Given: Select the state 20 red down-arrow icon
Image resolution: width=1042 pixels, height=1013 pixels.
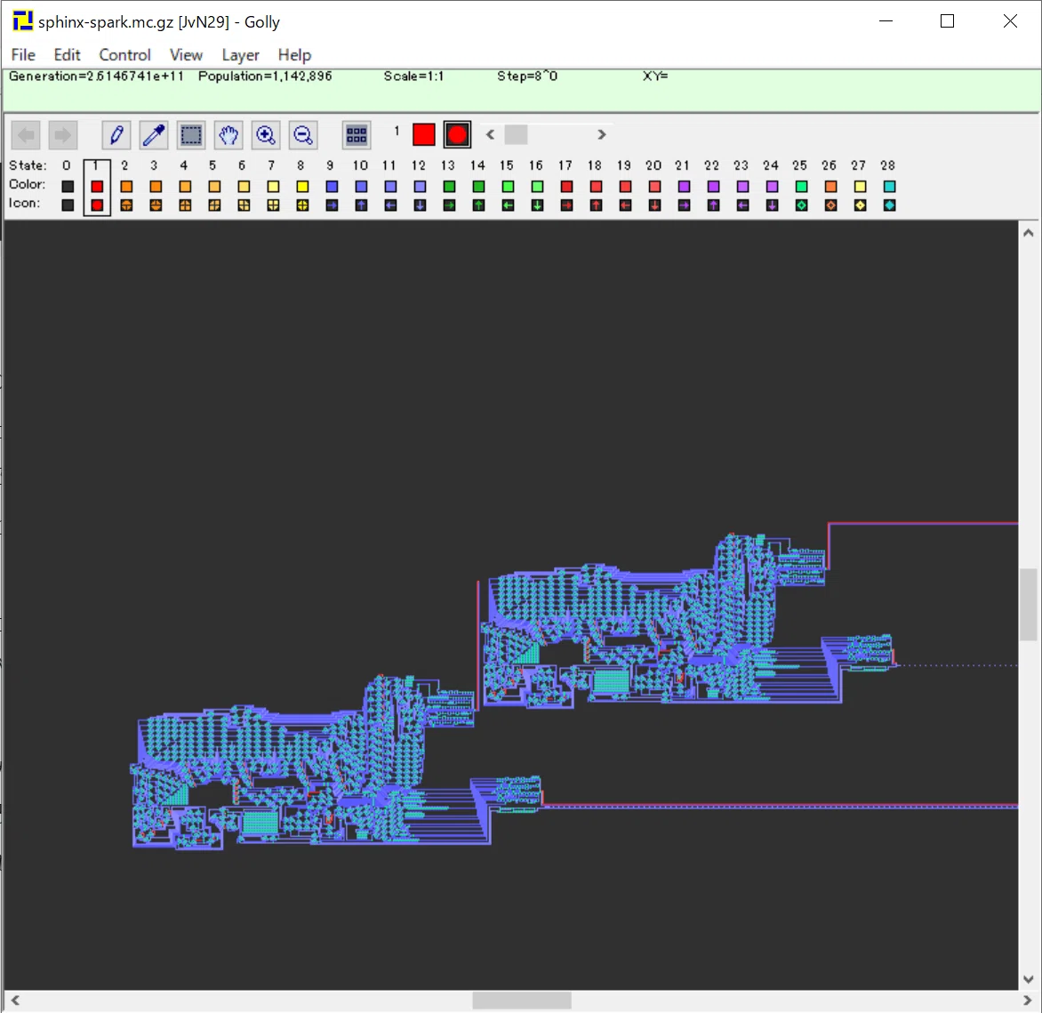Looking at the screenshot, I should pos(654,205).
